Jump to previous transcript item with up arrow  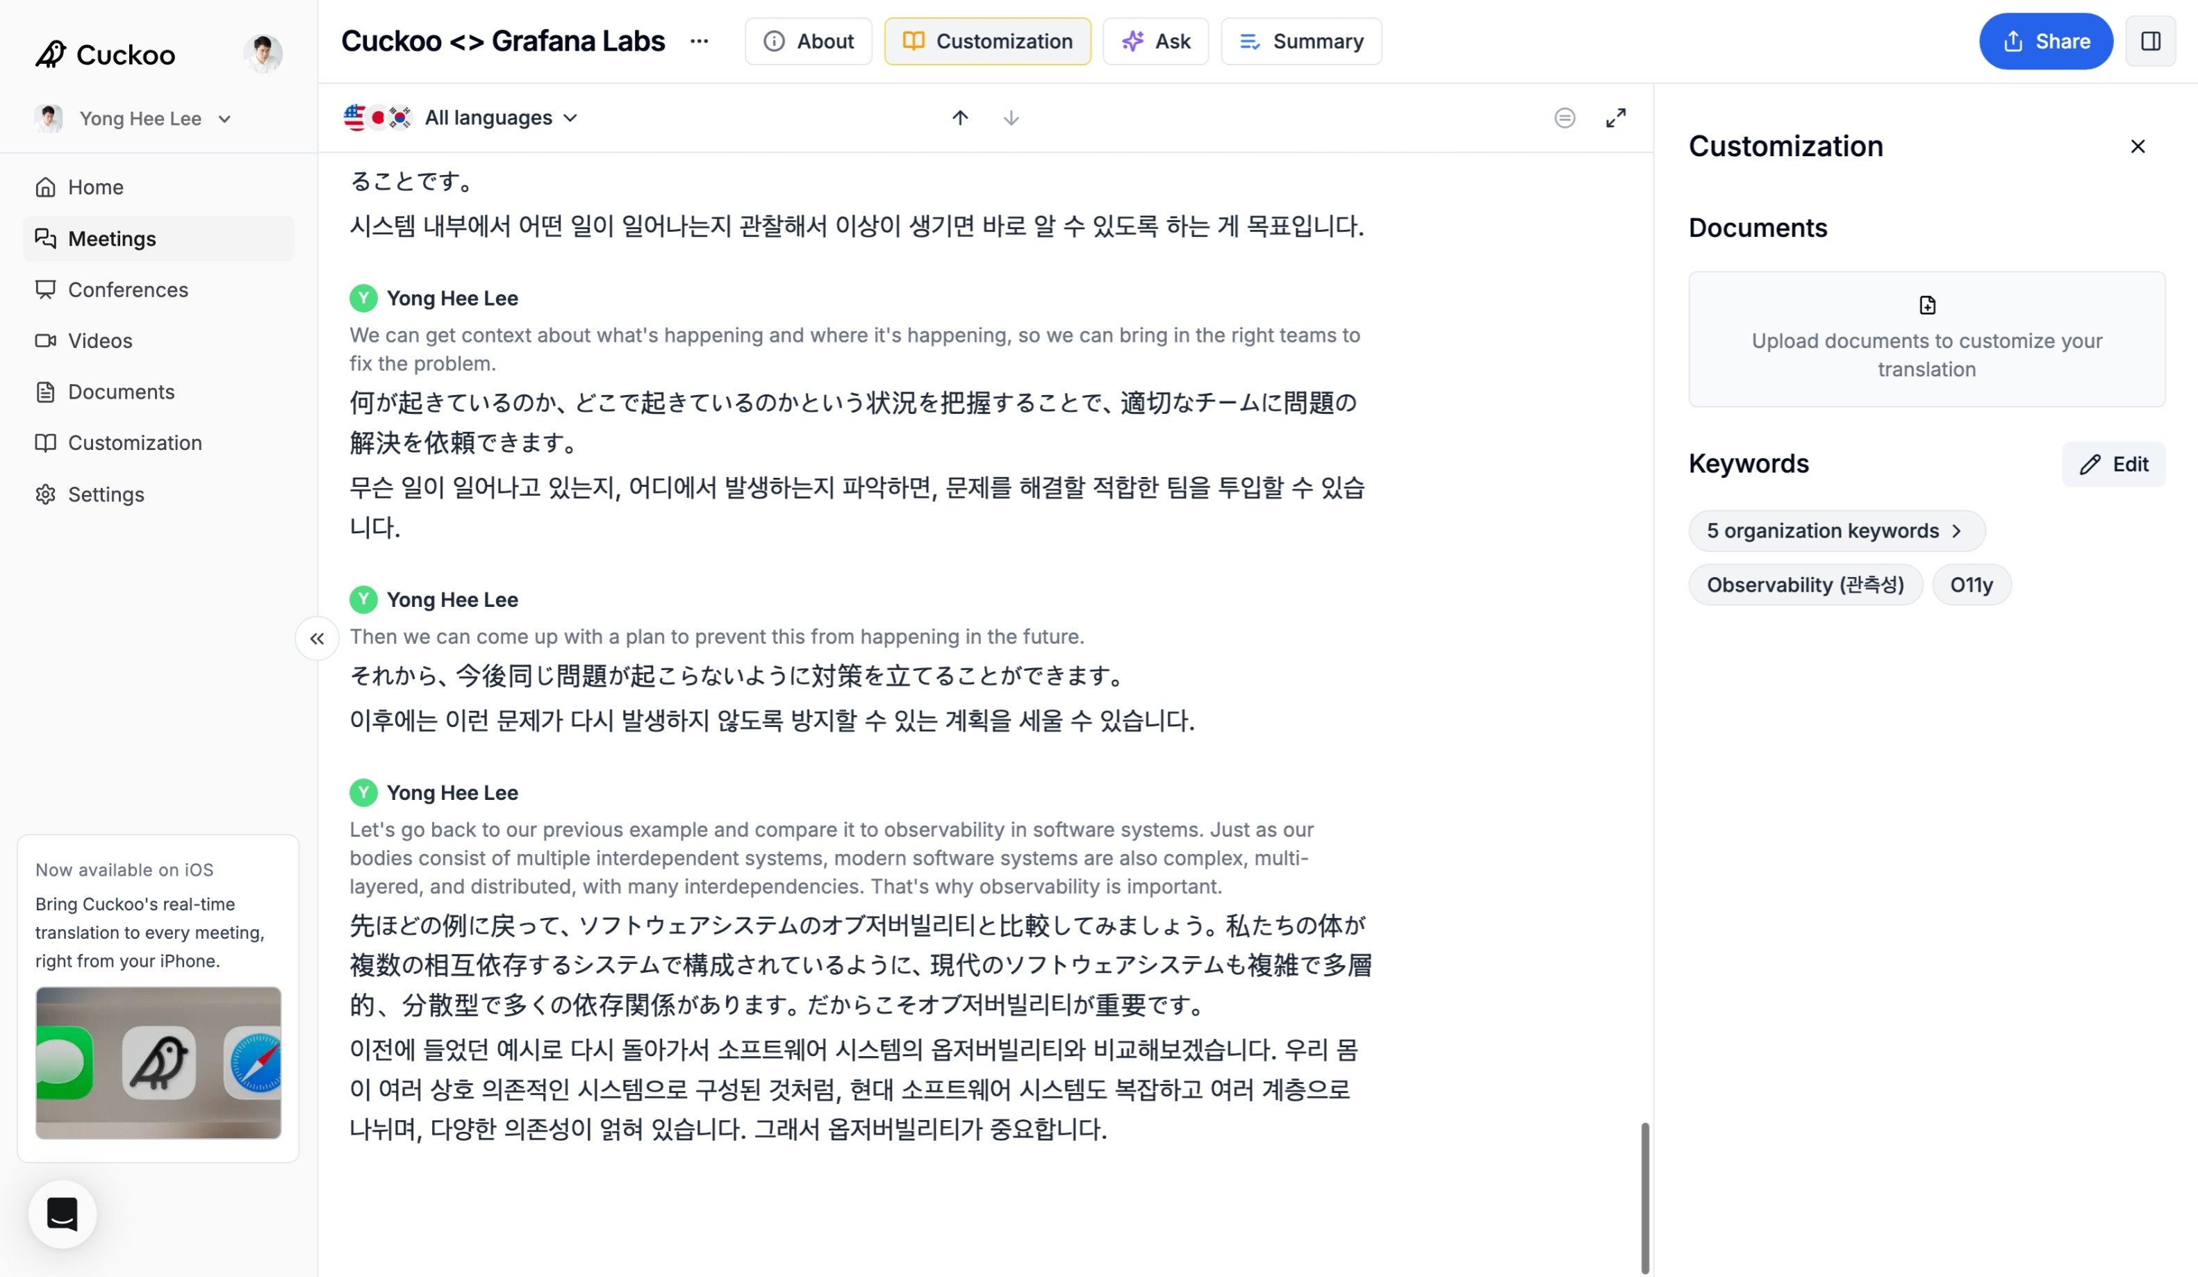(x=959, y=117)
